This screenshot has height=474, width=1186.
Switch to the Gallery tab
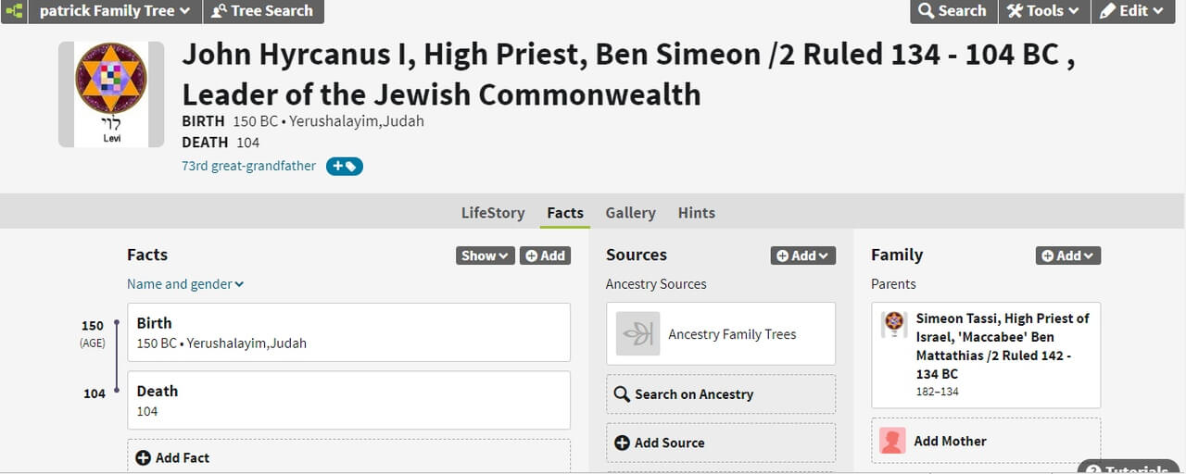630,213
